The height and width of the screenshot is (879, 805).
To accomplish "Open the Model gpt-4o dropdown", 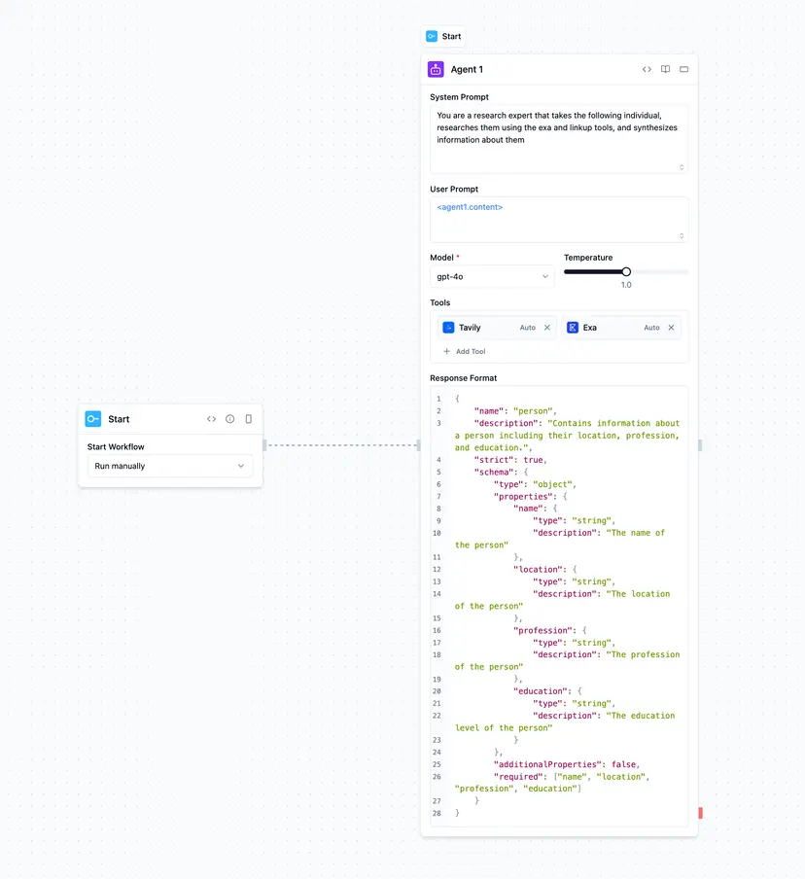I will tap(492, 277).
